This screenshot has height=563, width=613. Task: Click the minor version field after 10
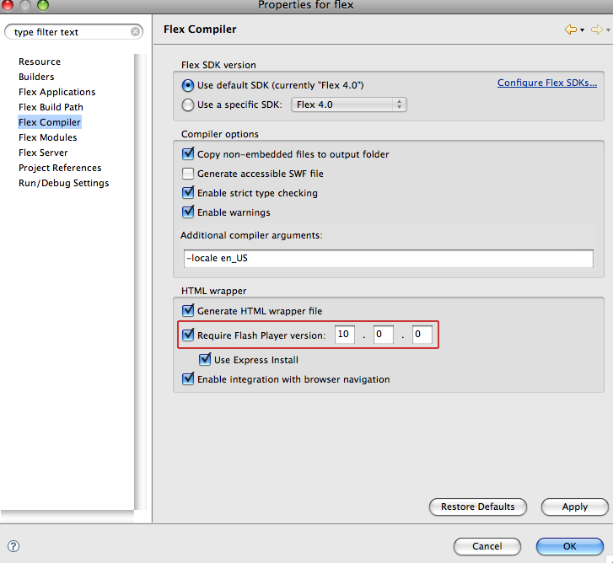384,335
